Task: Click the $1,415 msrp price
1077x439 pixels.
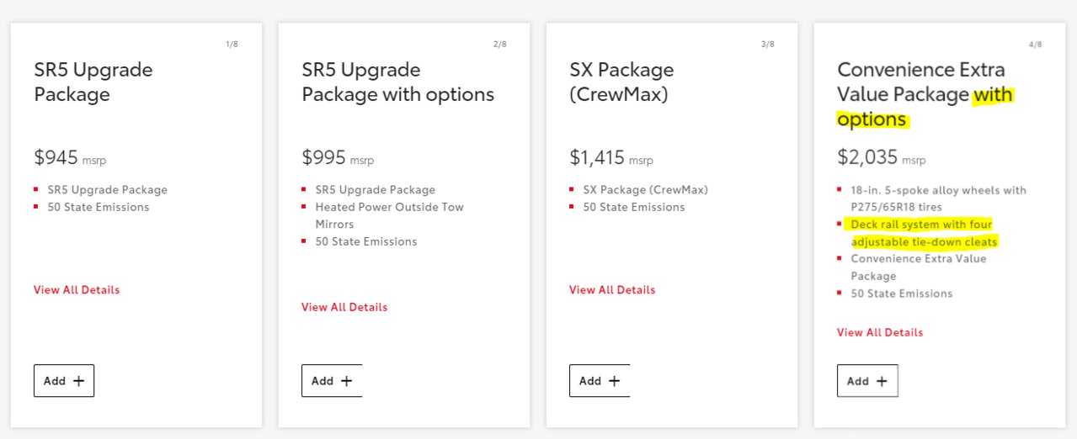Action: 611,157
